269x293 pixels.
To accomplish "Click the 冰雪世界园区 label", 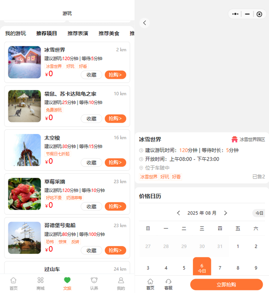I will (252, 140).
